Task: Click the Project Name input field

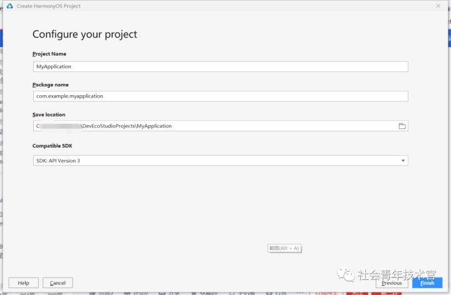Action: (x=220, y=67)
